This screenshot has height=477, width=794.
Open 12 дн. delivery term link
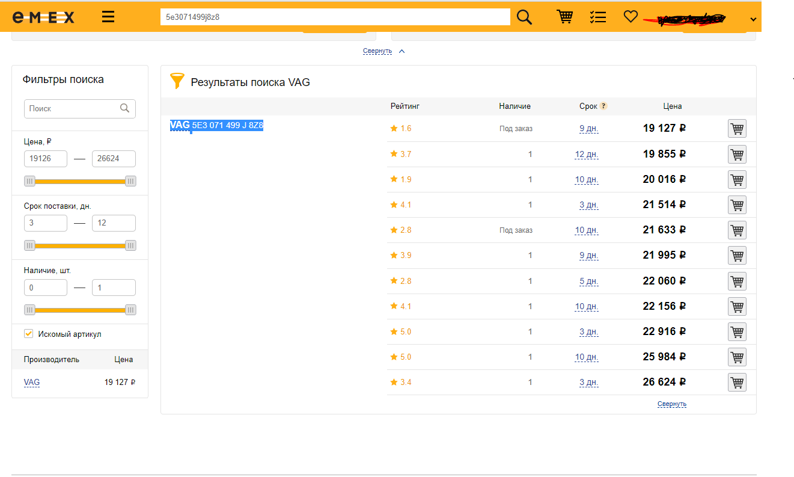pos(587,154)
